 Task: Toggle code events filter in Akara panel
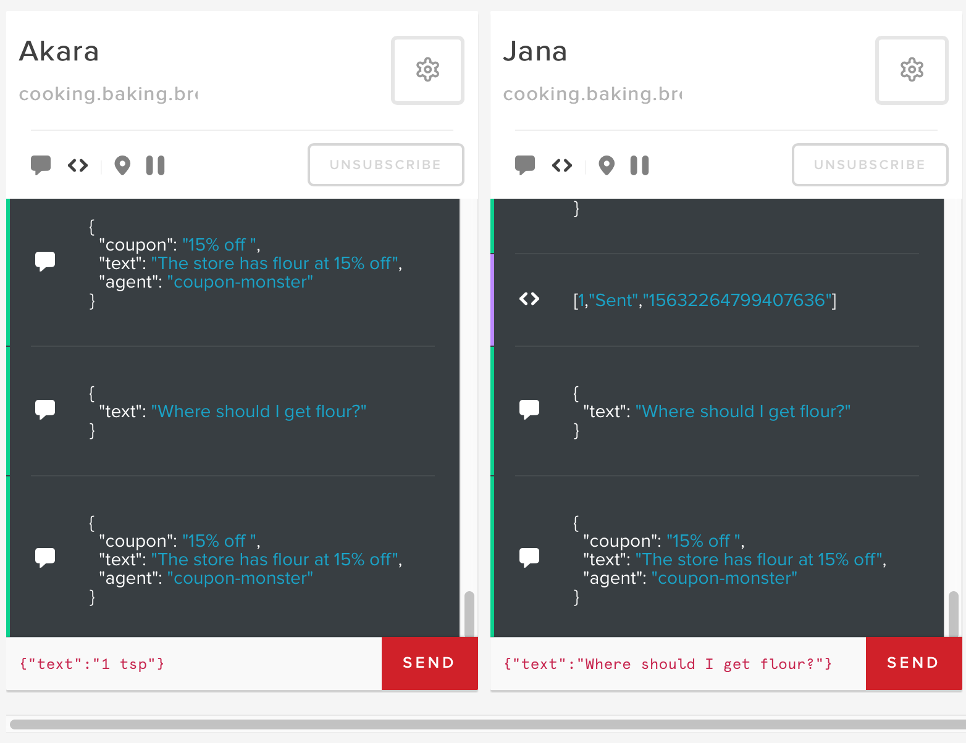coord(78,165)
